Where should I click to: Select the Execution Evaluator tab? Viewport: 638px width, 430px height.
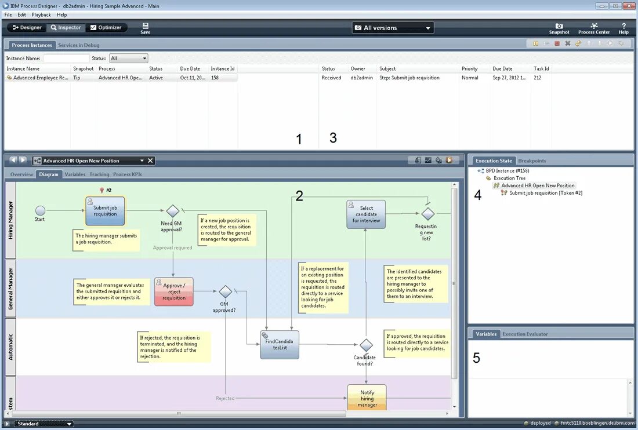pyautogui.click(x=525, y=334)
